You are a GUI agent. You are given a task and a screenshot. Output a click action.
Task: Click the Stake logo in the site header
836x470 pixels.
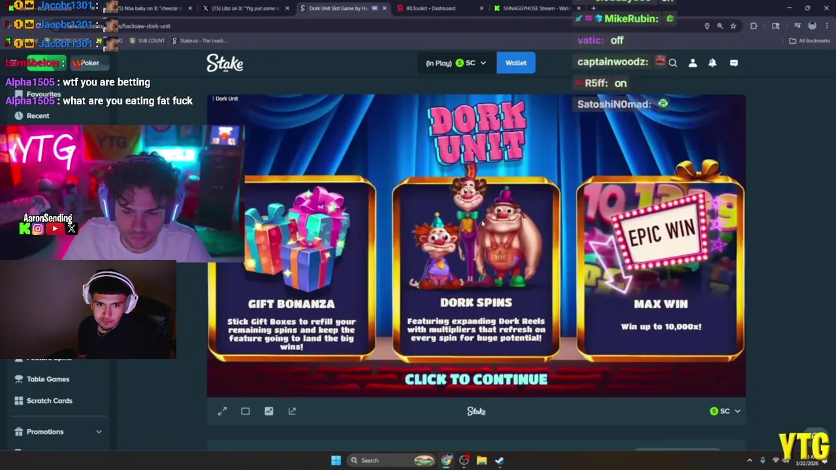(x=225, y=63)
